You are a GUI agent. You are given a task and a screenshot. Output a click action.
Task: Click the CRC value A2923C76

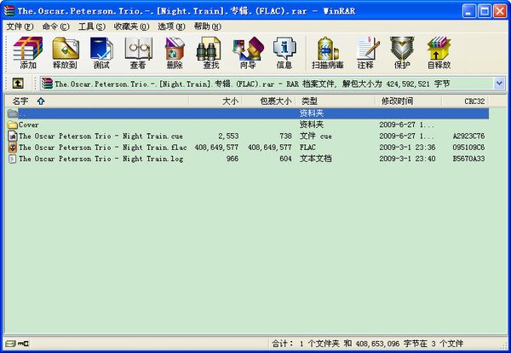(x=468, y=136)
